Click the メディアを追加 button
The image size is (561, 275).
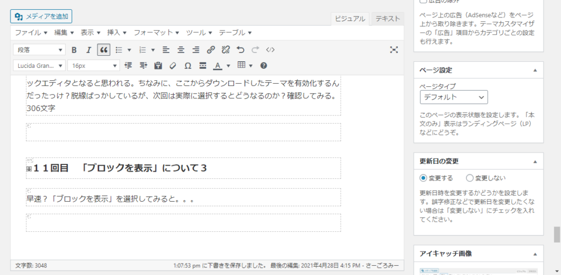tap(41, 16)
